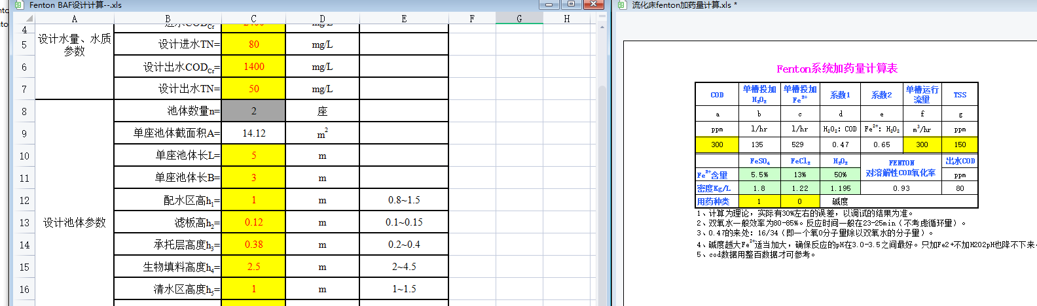Click the 系数2 value 0.65
1037x306 pixels.
881,144
